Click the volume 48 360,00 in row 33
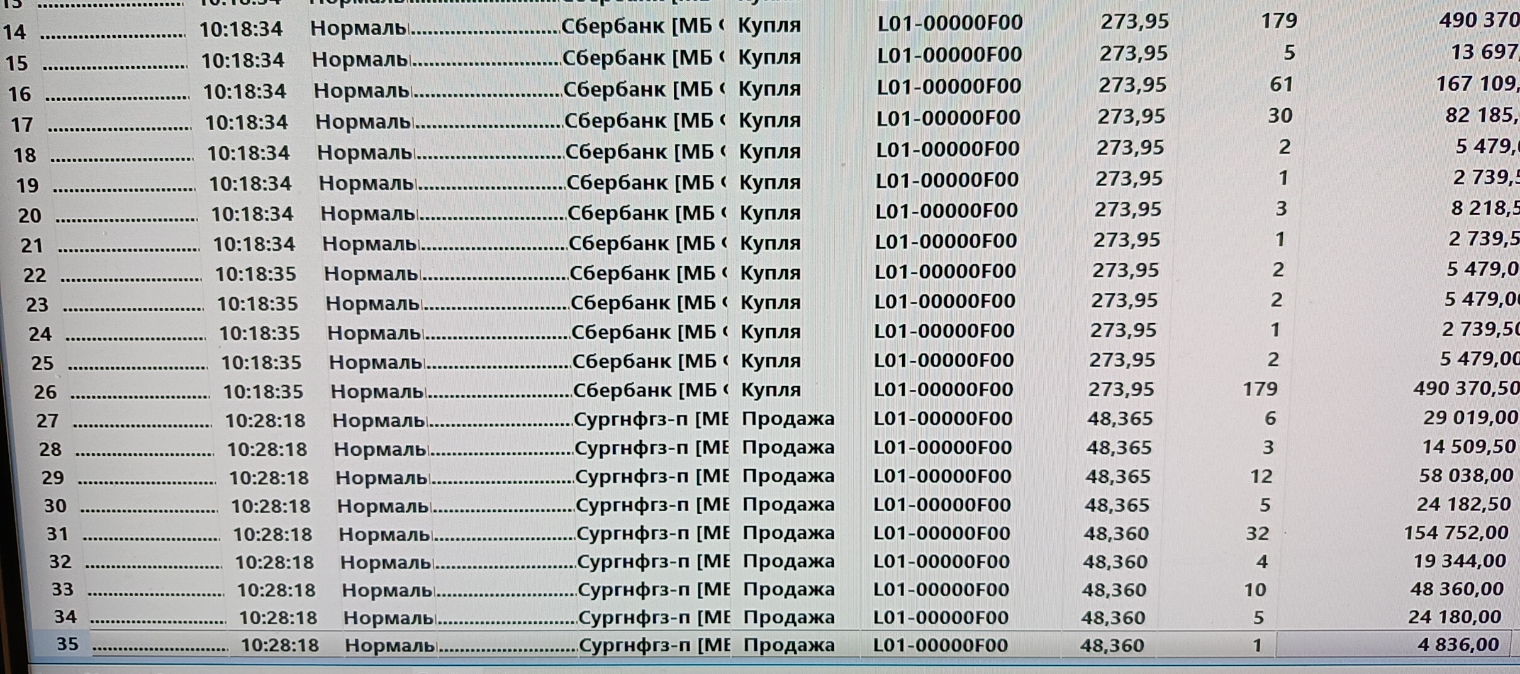Image resolution: width=1520 pixels, height=674 pixels. click(x=1457, y=589)
